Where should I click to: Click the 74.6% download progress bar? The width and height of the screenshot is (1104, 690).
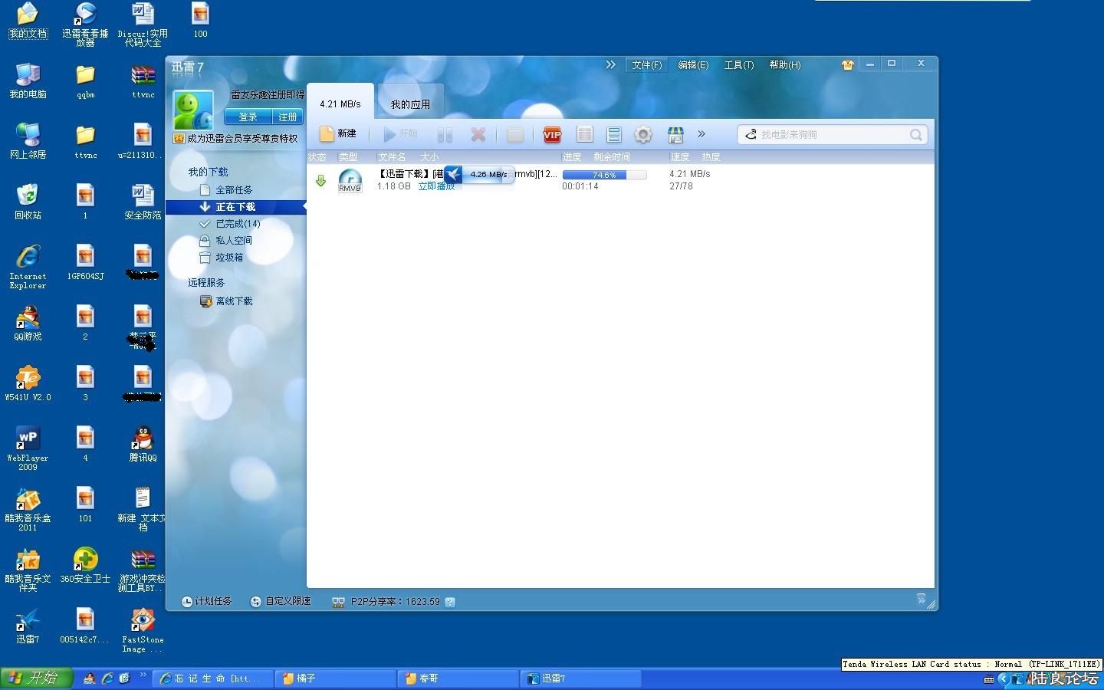click(x=604, y=175)
